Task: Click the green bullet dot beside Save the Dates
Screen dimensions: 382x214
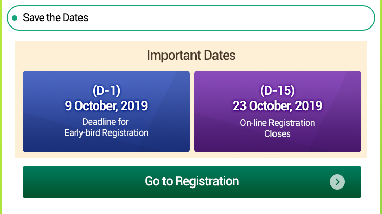Action: (14, 18)
